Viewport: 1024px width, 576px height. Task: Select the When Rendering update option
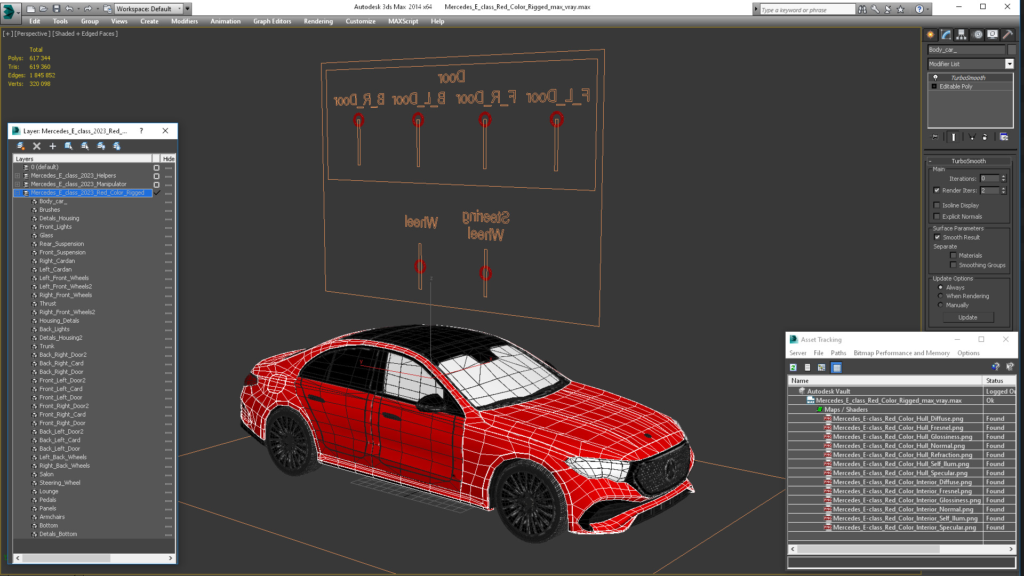940,296
